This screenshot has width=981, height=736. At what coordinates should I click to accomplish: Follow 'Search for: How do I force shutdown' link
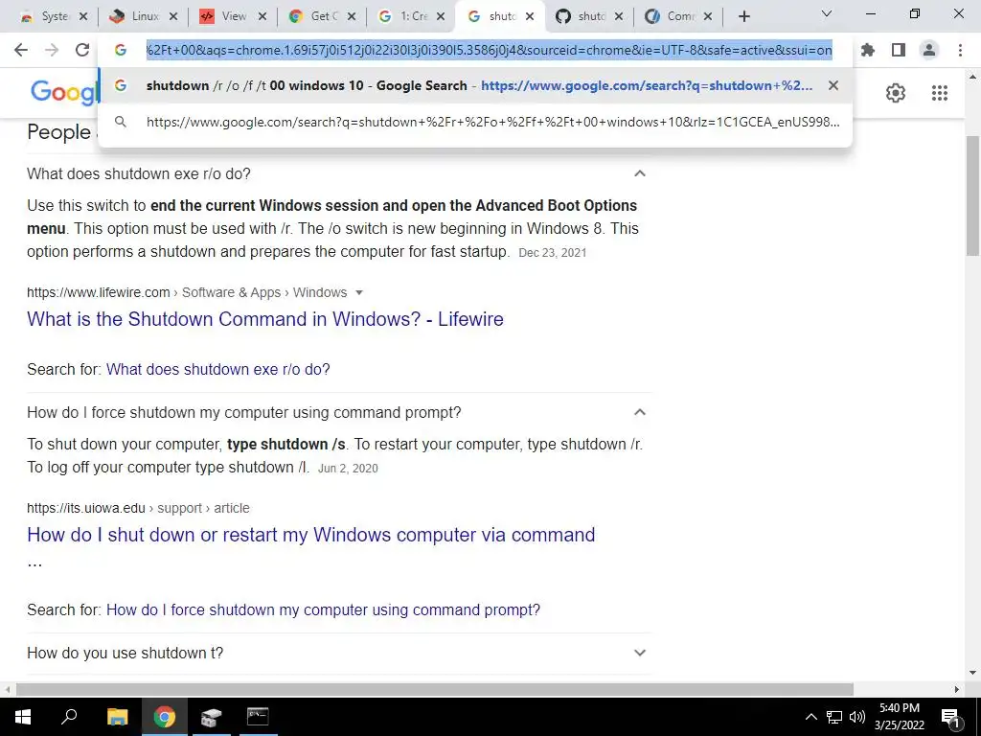pos(323,610)
